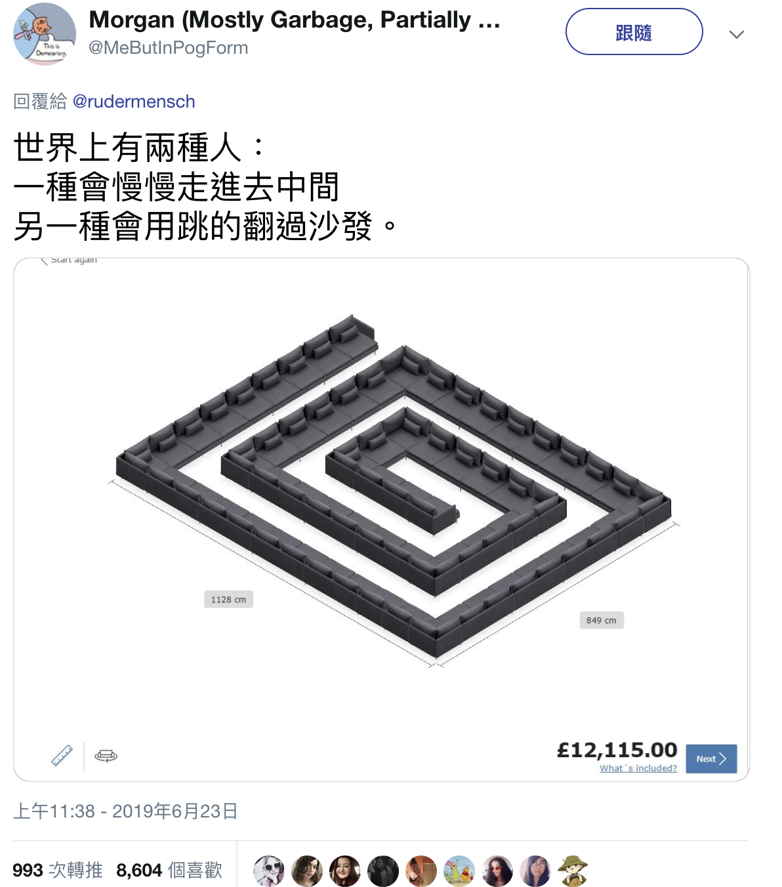
Task: Click the 跟隨 follow button
Action: click(634, 31)
